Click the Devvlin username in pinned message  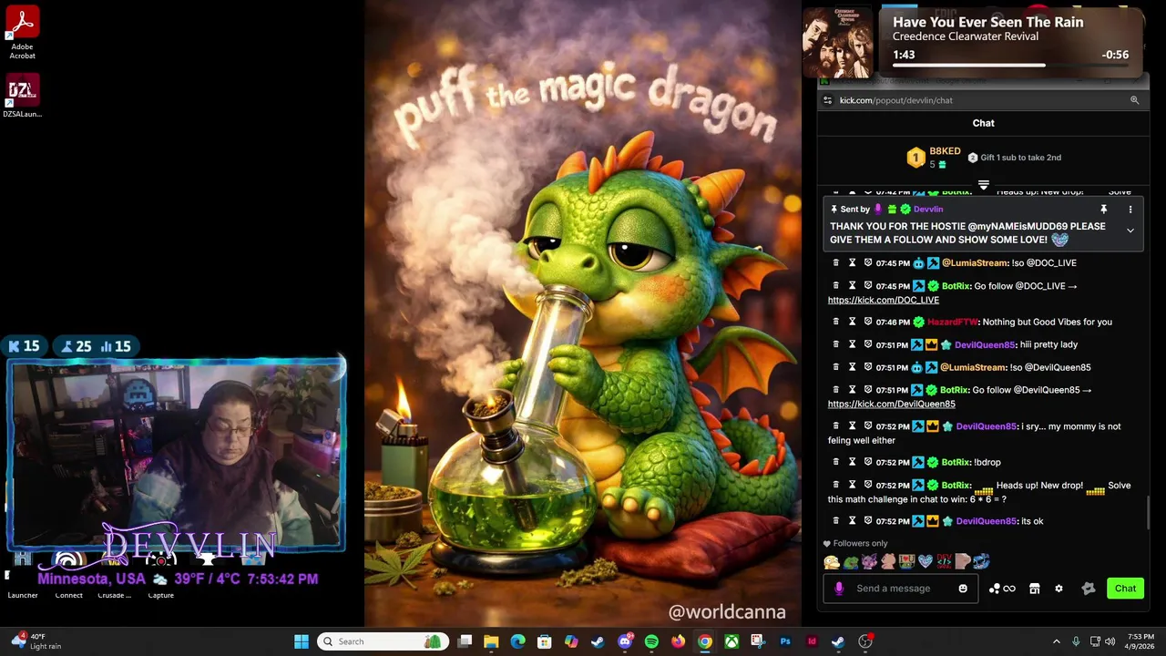(x=928, y=210)
